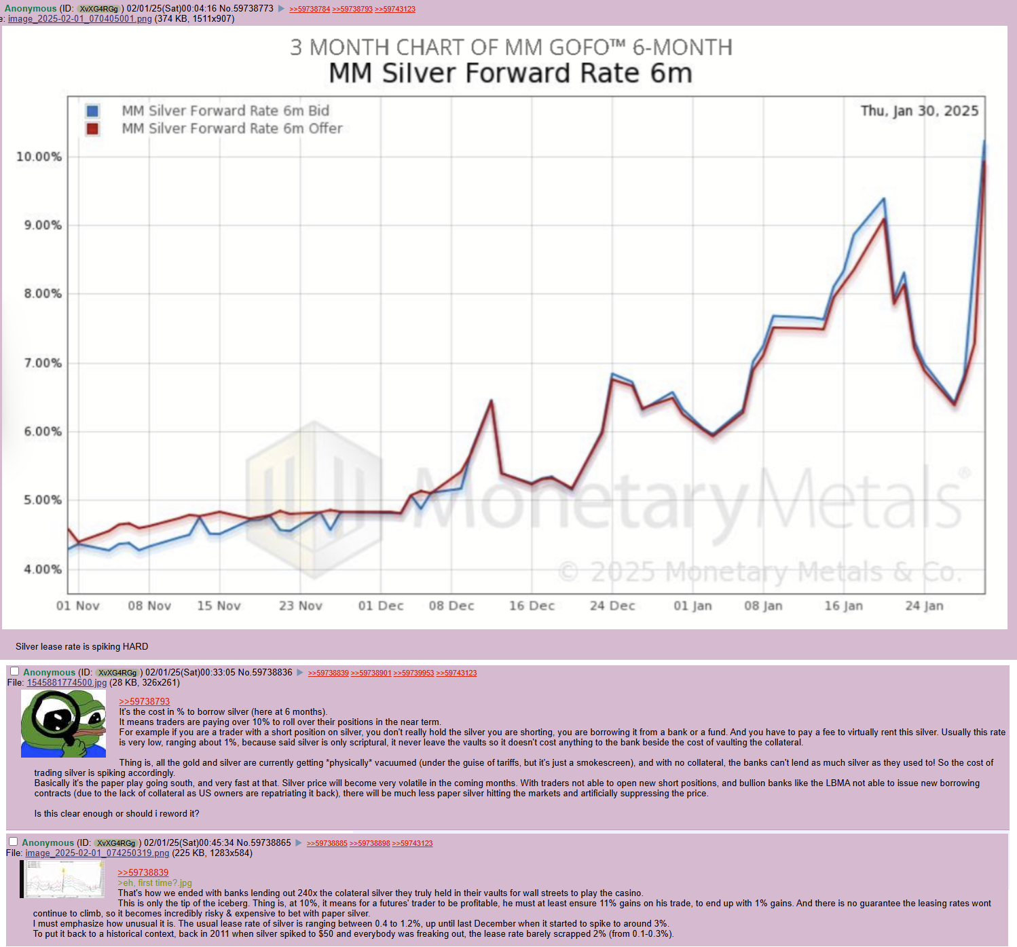This screenshot has width=1017, height=947.
Task: Click the timestamp 02/01/25(Sat)00:33:05
Action: (x=191, y=673)
